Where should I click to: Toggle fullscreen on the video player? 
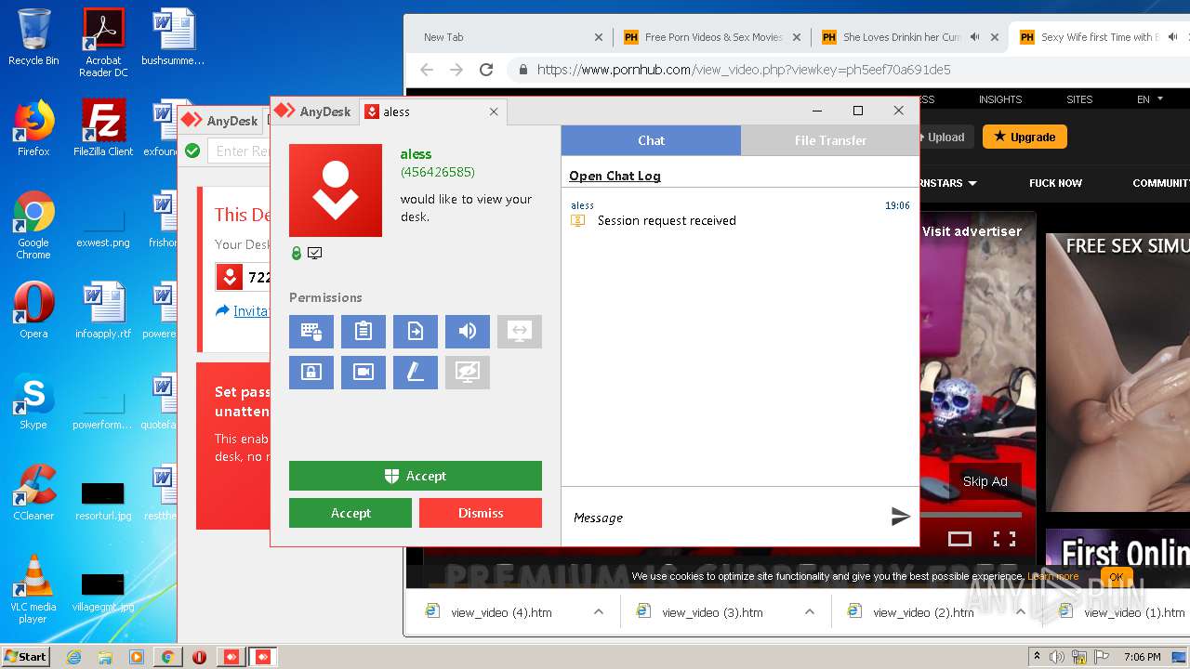point(1004,539)
